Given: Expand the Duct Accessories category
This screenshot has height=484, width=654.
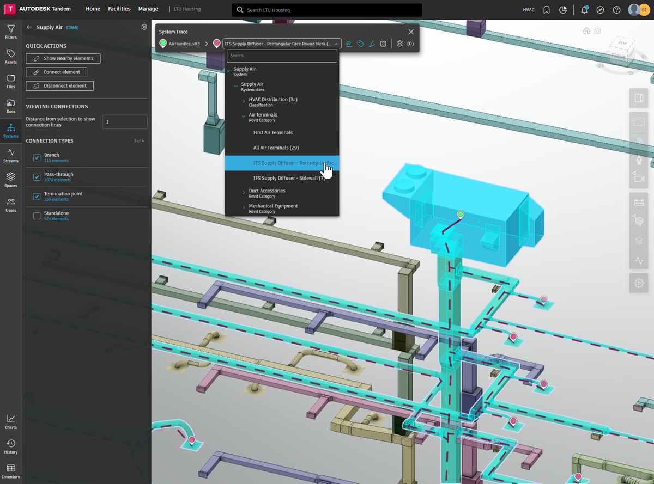Looking at the screenshot, I should pyautogui.click(x=244, y=193).
